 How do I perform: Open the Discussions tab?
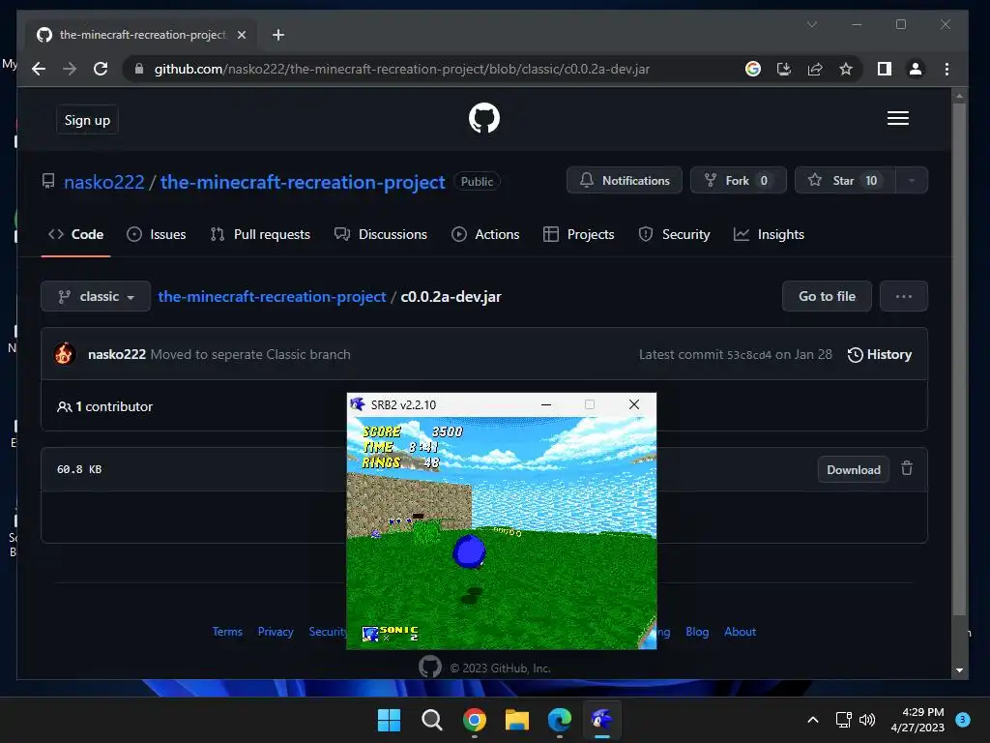pos(381,234)
